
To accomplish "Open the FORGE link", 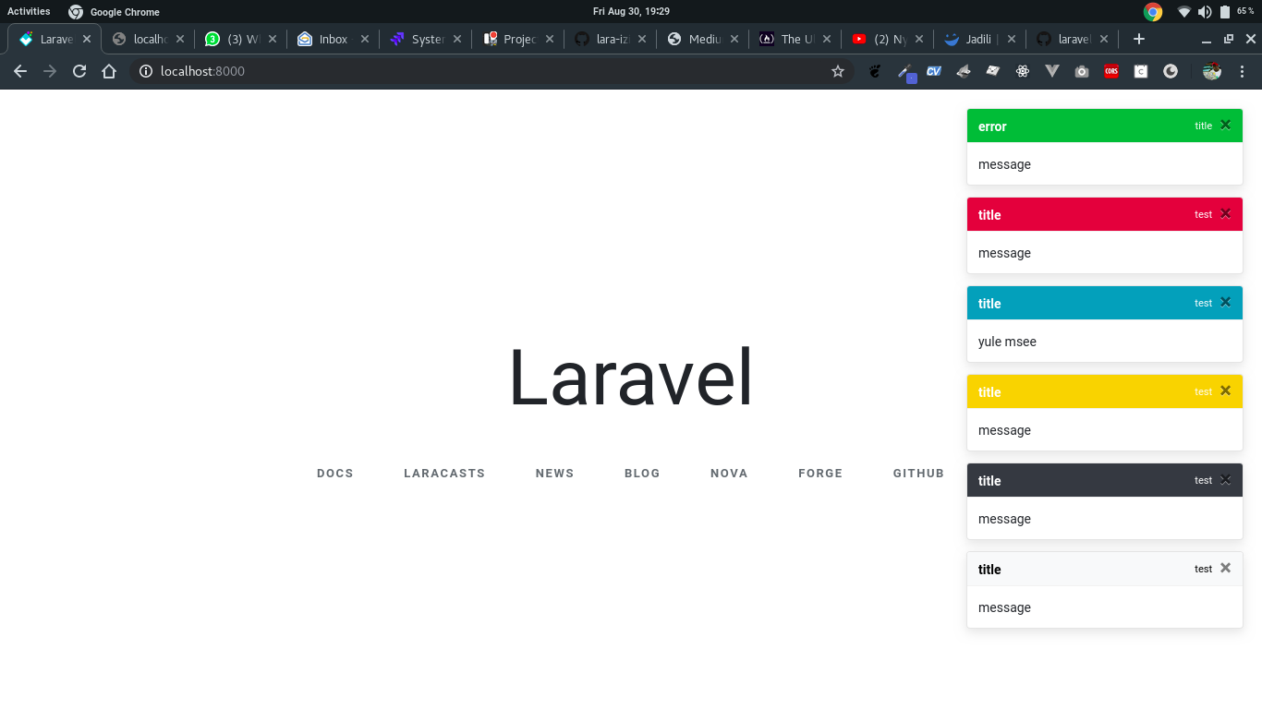I will coord(820,474).
